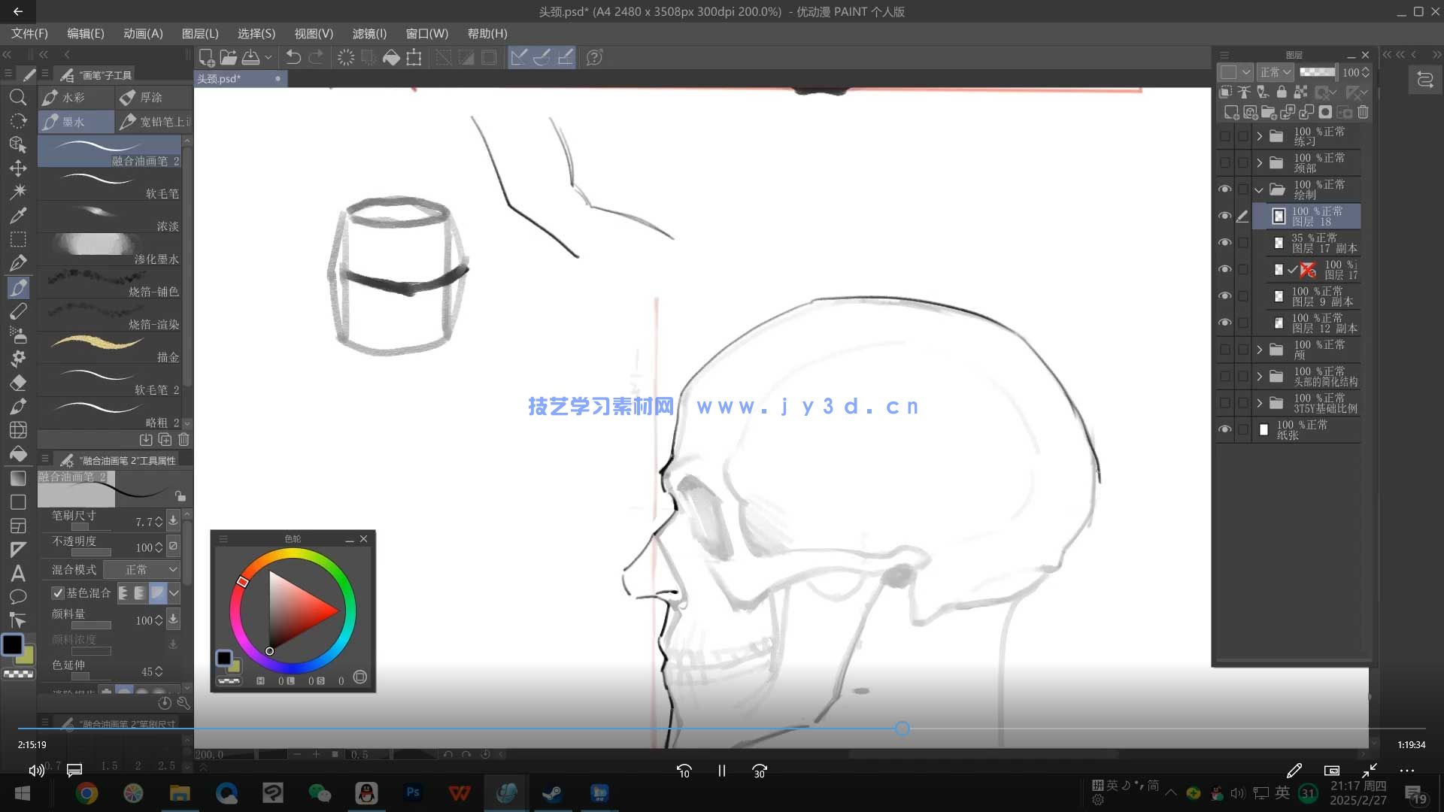Delete the selected layer with the trash icon
Image resolution: width=1444 pixels, height=812 pixels.
pyautogui.click(x=1364, y=112)
